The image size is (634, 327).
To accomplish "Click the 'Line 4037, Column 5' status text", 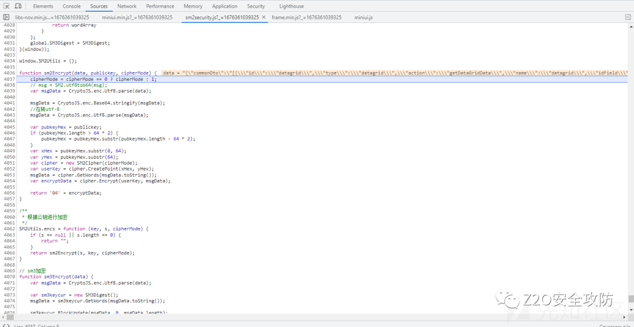I will point(36,325).
